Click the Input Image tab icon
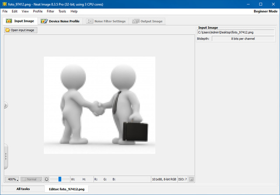The image size is (280, 195). click(9, 21)
